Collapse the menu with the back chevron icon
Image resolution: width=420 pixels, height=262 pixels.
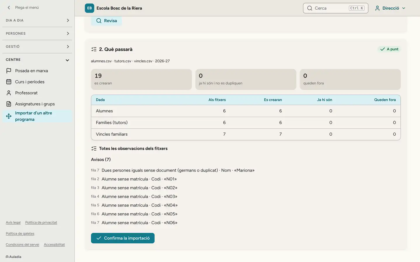[x=9, y=8]
